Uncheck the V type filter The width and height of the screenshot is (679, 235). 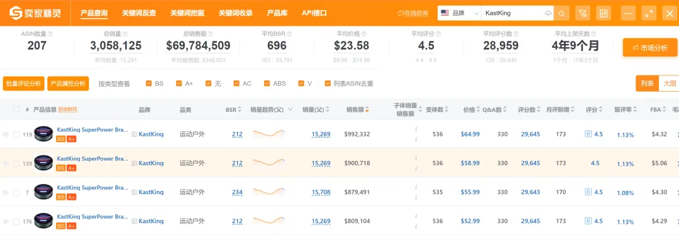click(301, 84)
